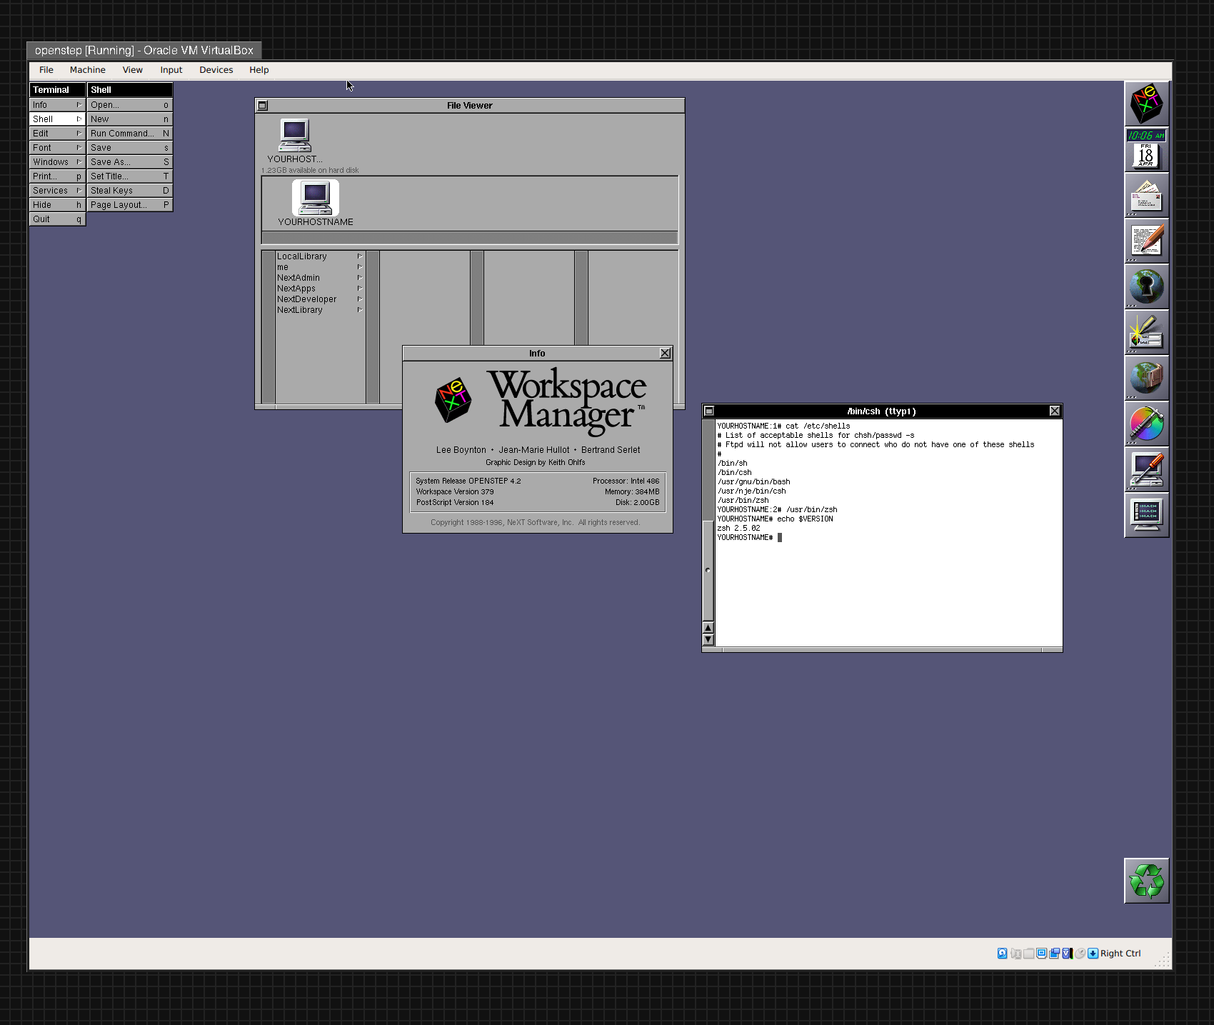Image resolution: width=1214 pixels, height=1025 pixels.
Task: Choose Steal Keys in the Shell submenu
Action: 129,191
